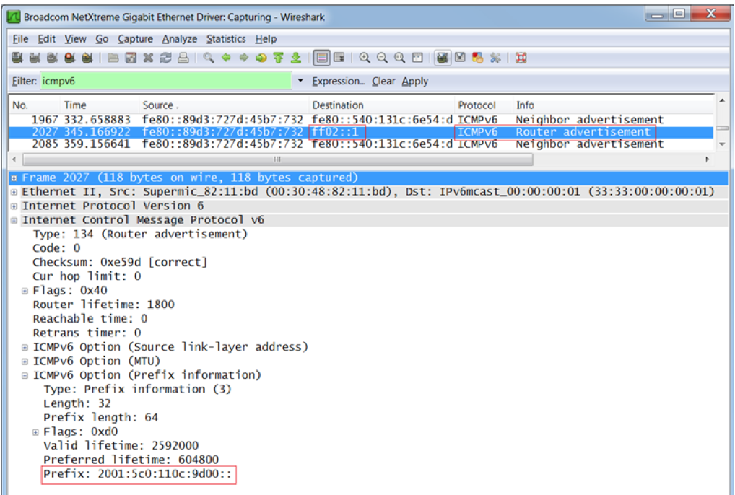Image resolution: width=735 pixels, height=495 pixels.
Task: Open the Statistics menu
Action: pos(225,39)
